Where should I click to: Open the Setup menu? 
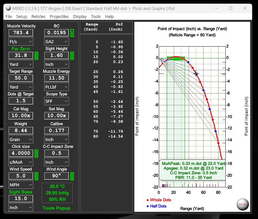[21, 16]
